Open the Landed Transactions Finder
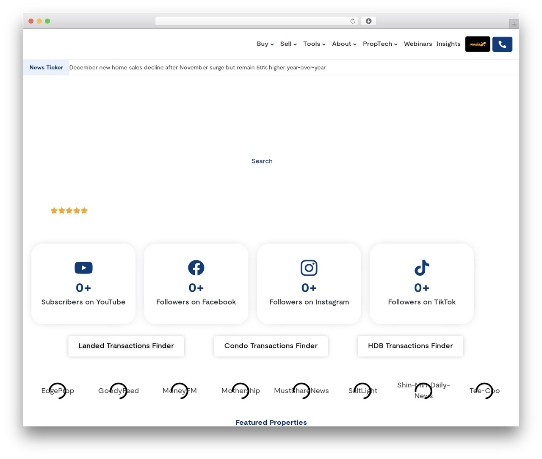 126,346
